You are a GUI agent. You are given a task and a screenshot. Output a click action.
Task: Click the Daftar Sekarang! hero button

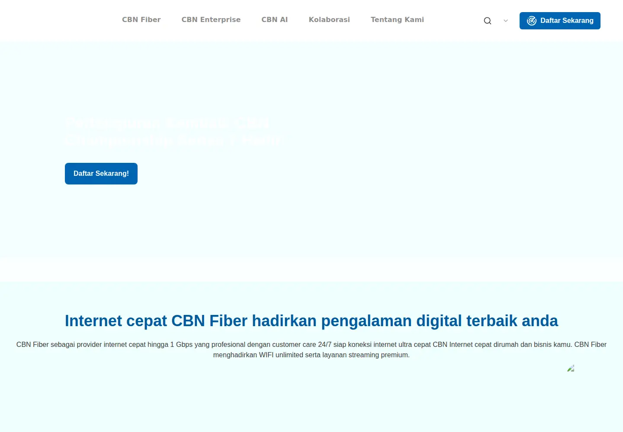(101, 174)
